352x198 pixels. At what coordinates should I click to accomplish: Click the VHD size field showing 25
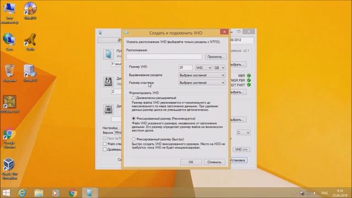pos(185,68)
